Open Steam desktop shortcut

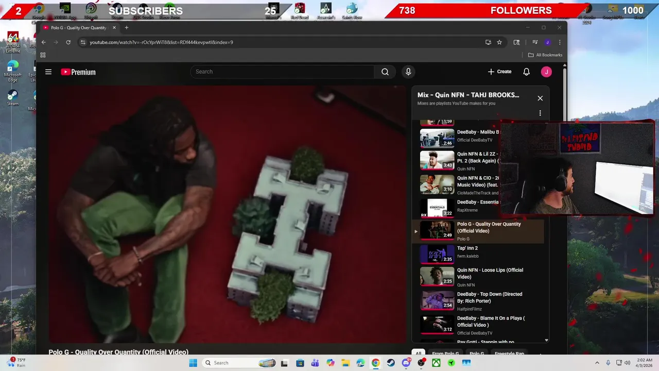click(x=13, y=98)
